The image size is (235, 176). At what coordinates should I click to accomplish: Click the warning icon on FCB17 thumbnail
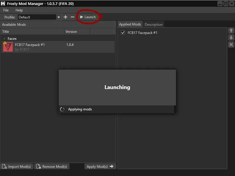point(5,43)
